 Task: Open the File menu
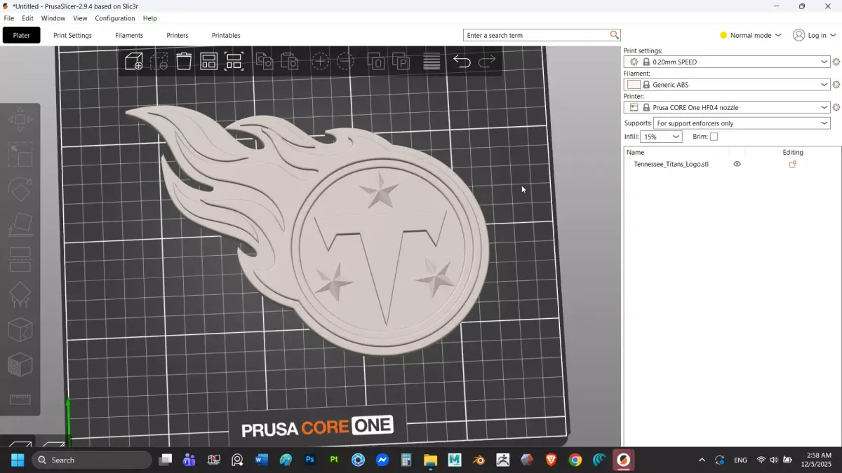(x=9, y=18)
